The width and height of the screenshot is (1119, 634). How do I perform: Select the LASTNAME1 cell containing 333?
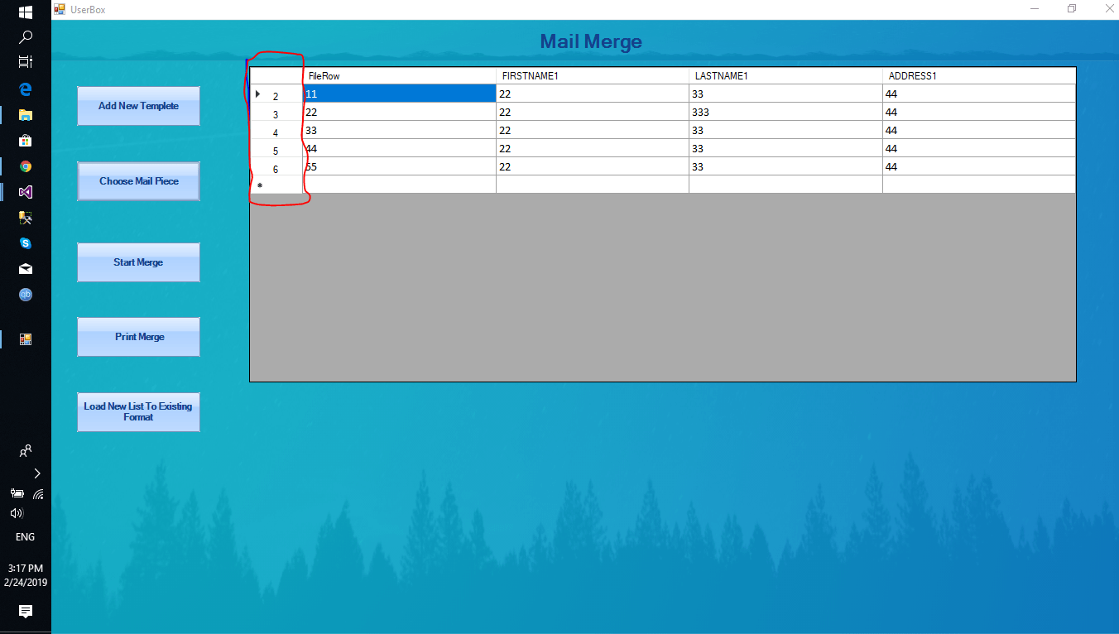[x=785, y=113]
